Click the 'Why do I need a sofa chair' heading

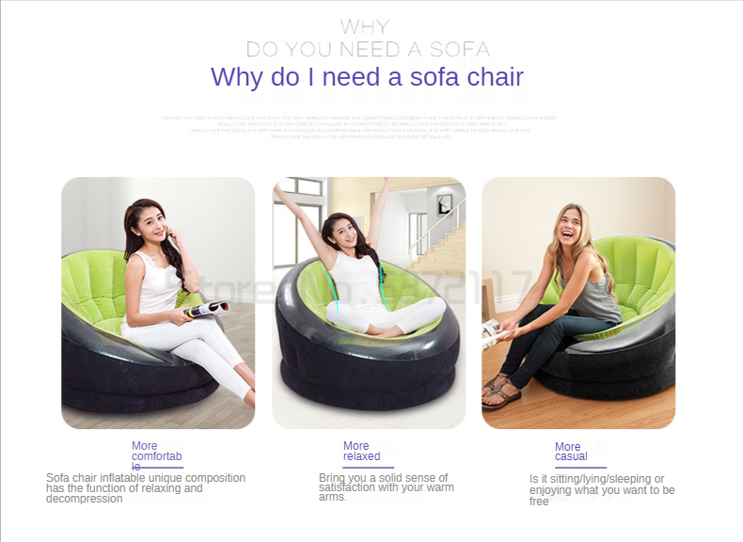click(x=367, y=77)
